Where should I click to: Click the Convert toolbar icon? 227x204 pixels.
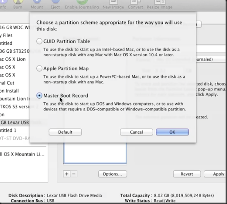click(x=135, y=4)
